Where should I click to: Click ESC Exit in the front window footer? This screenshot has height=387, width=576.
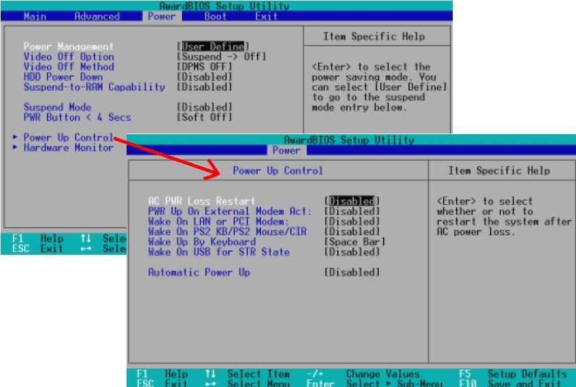pos(162,383)
